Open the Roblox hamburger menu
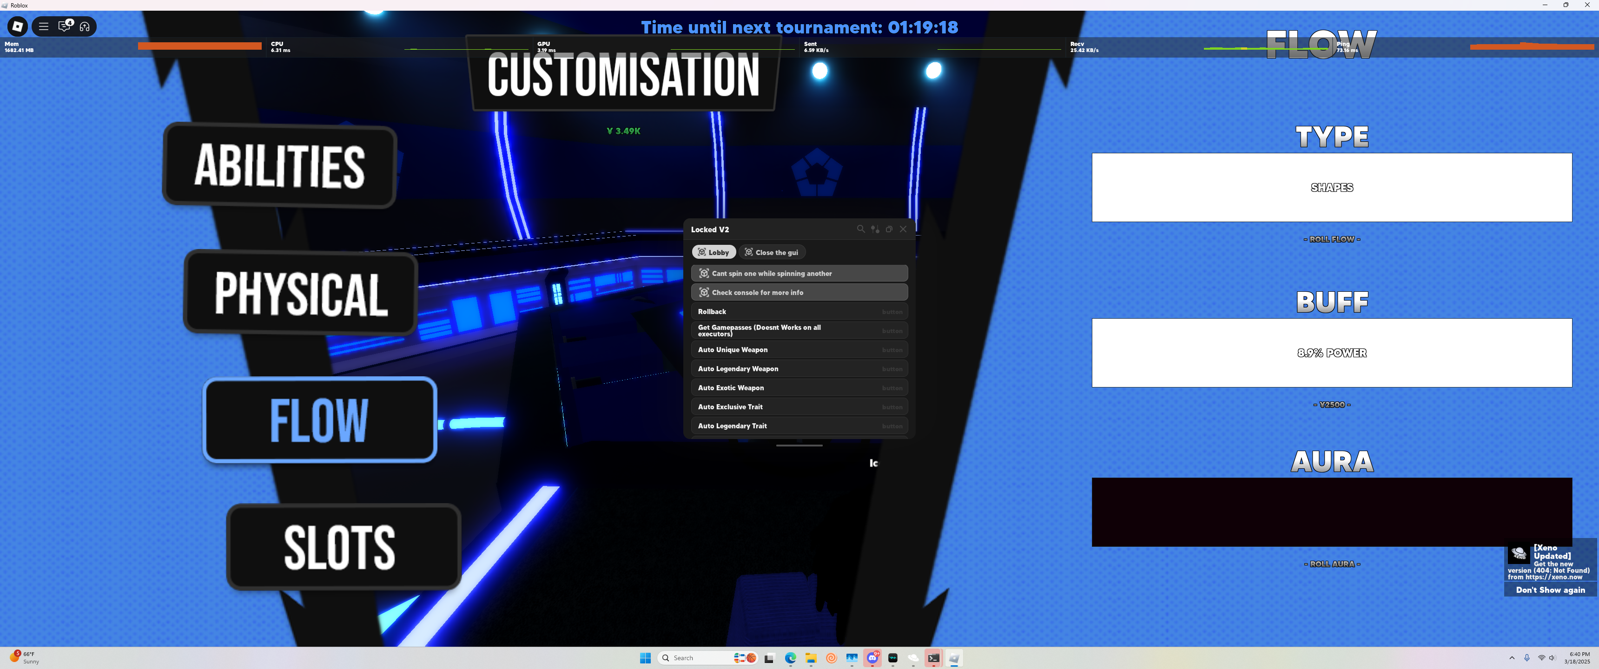Viewport: 1599px width, 669px height. (43, 26)
